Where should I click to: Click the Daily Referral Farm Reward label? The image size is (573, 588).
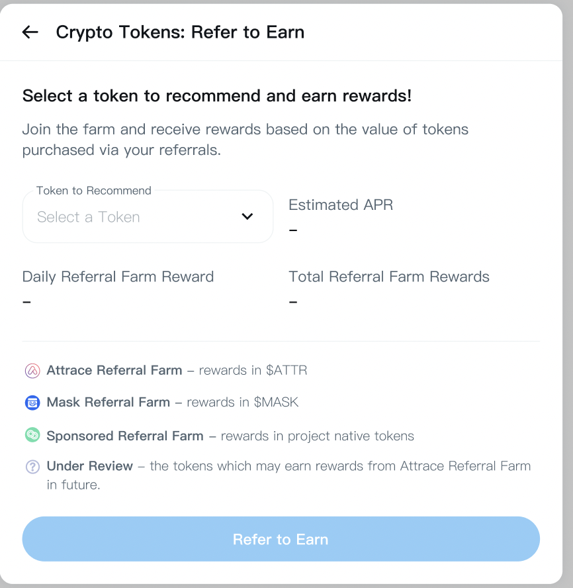pos(118,277)
